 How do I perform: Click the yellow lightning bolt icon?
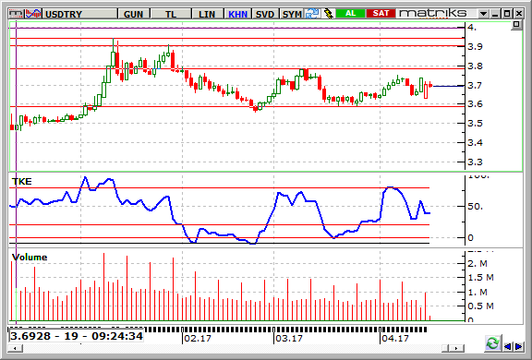[x=328, y=14]
